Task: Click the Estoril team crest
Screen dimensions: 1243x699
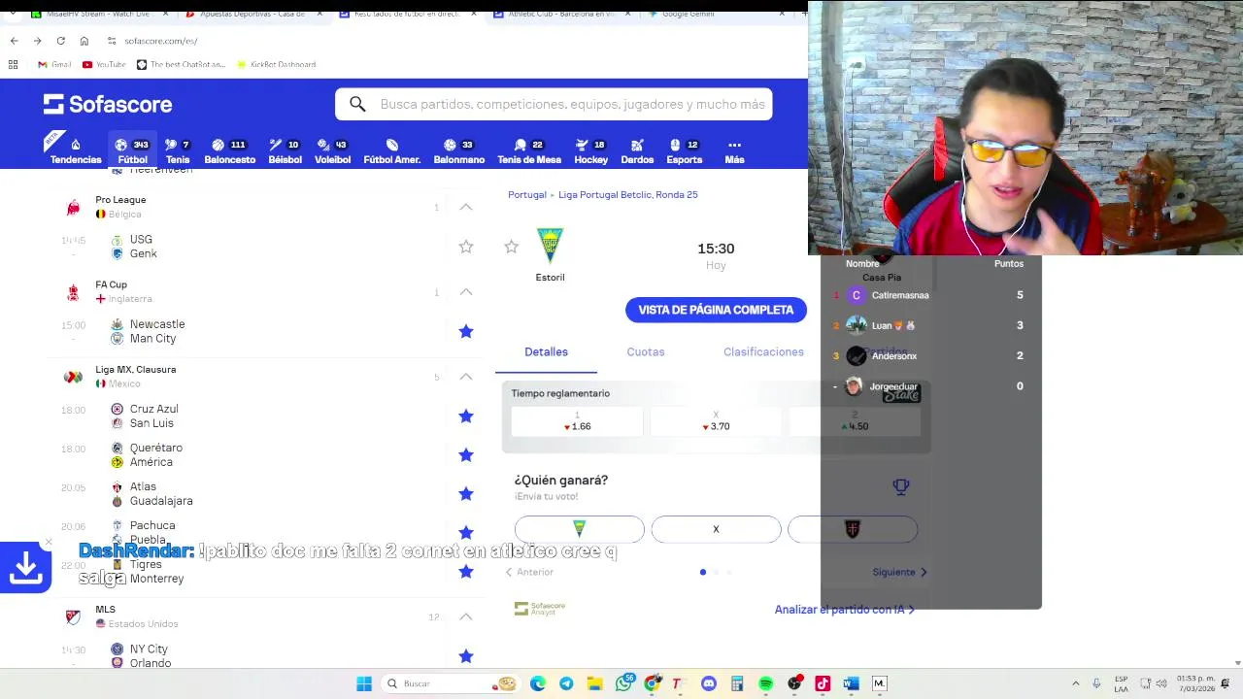Action: (550, 247)
